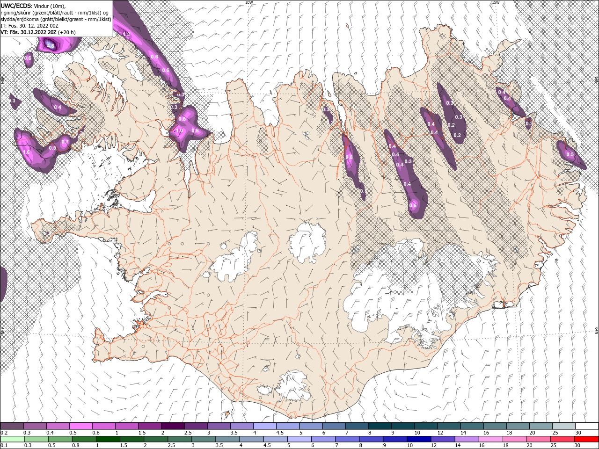Select the 0.1 pale green swatch in the lower legend
Screen dimensions: 599x449
(x=12, y=439)
